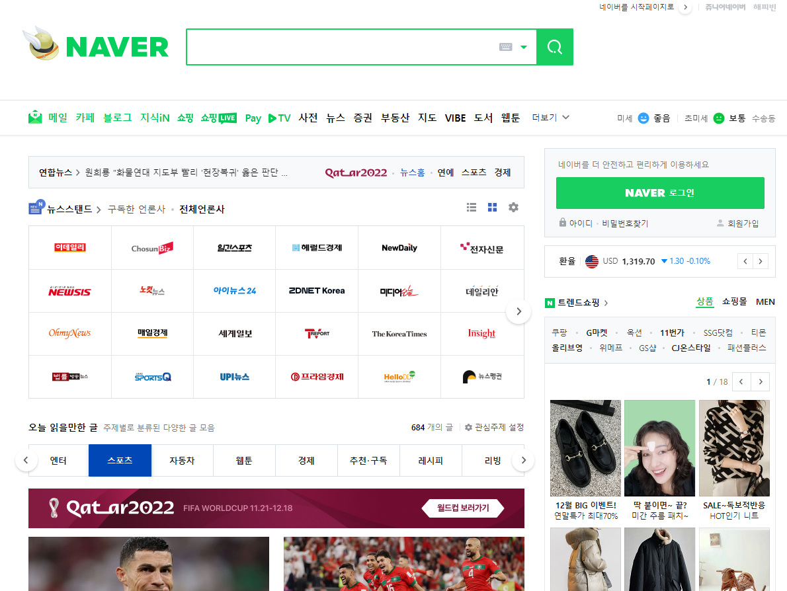Select the 엔터 topic tab
The height and width of the screenshot is (591, 787).
tap(58, 460)
